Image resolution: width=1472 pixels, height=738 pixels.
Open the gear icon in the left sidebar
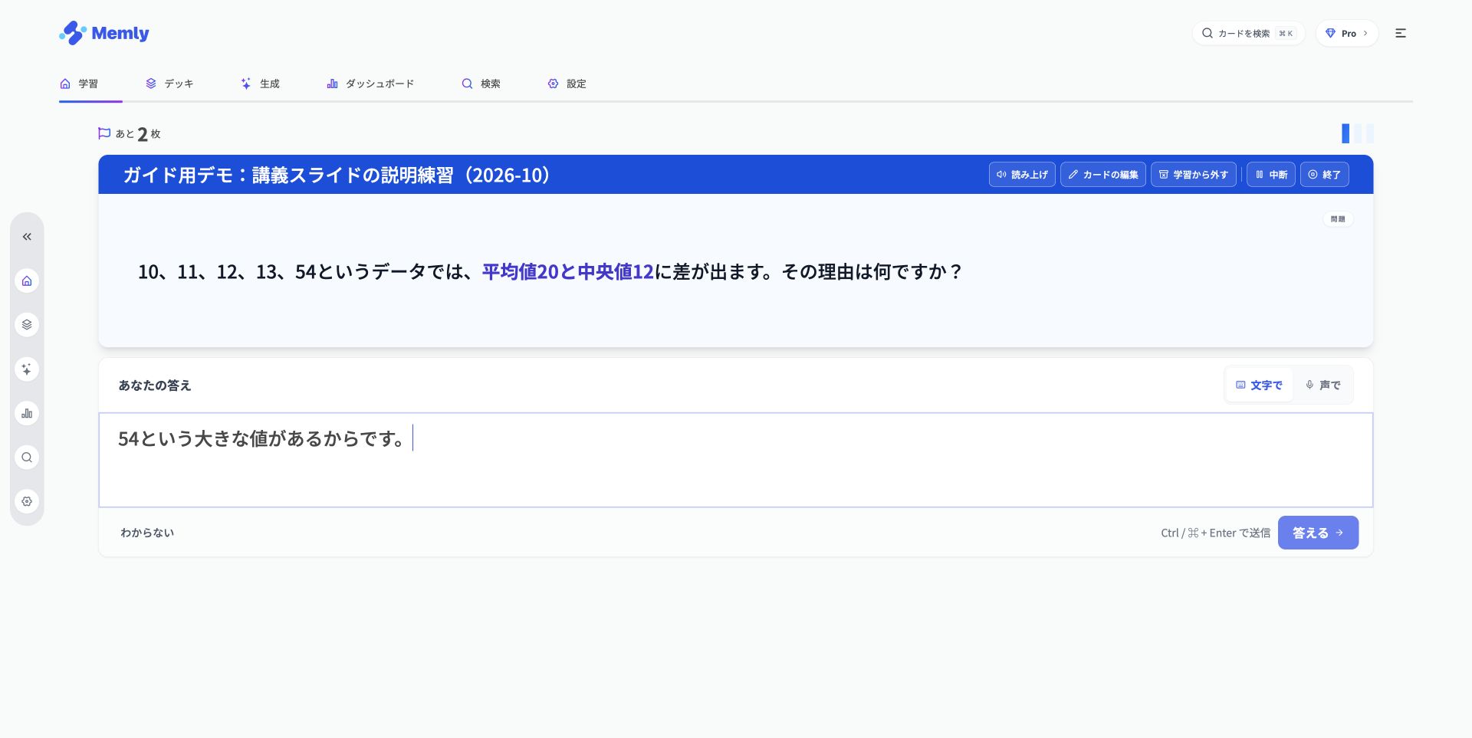(27, 501)
